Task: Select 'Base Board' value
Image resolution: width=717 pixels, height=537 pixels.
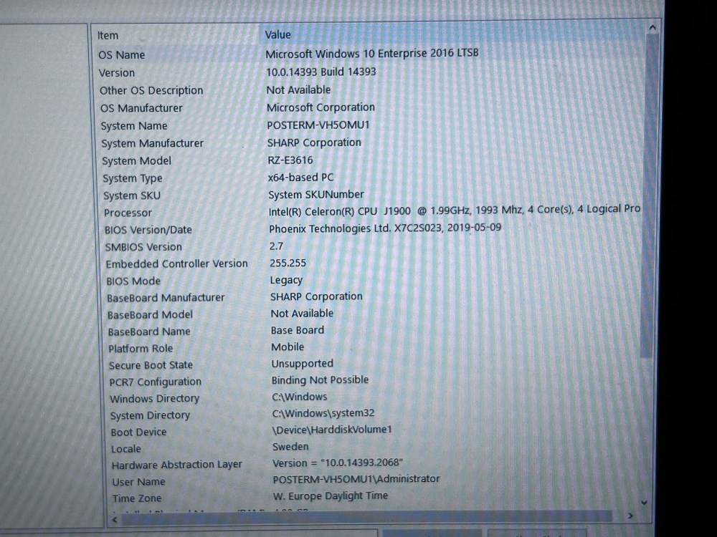Action: pyautogui.click(x=298, y=330)
